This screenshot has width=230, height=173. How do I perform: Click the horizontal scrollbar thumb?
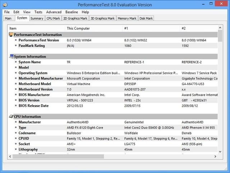pos(58,156)
